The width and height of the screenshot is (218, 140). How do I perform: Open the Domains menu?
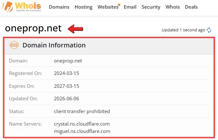59,7
